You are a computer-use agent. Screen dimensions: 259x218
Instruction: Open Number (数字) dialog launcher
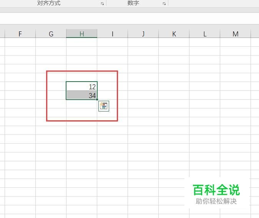tap(164, 3)
